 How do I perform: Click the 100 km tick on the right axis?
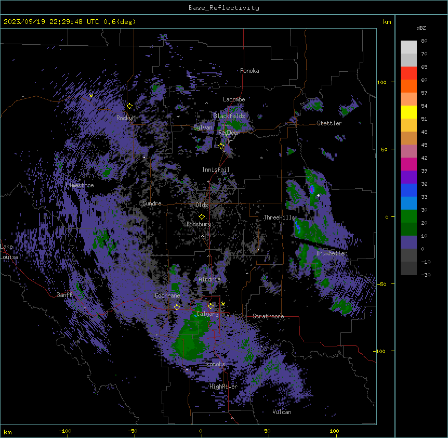(x=381, y=82)
